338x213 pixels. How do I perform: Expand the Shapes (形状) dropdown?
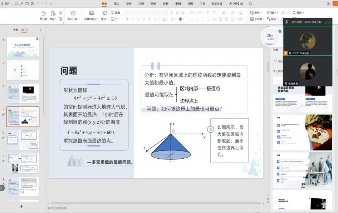[256, 13]
